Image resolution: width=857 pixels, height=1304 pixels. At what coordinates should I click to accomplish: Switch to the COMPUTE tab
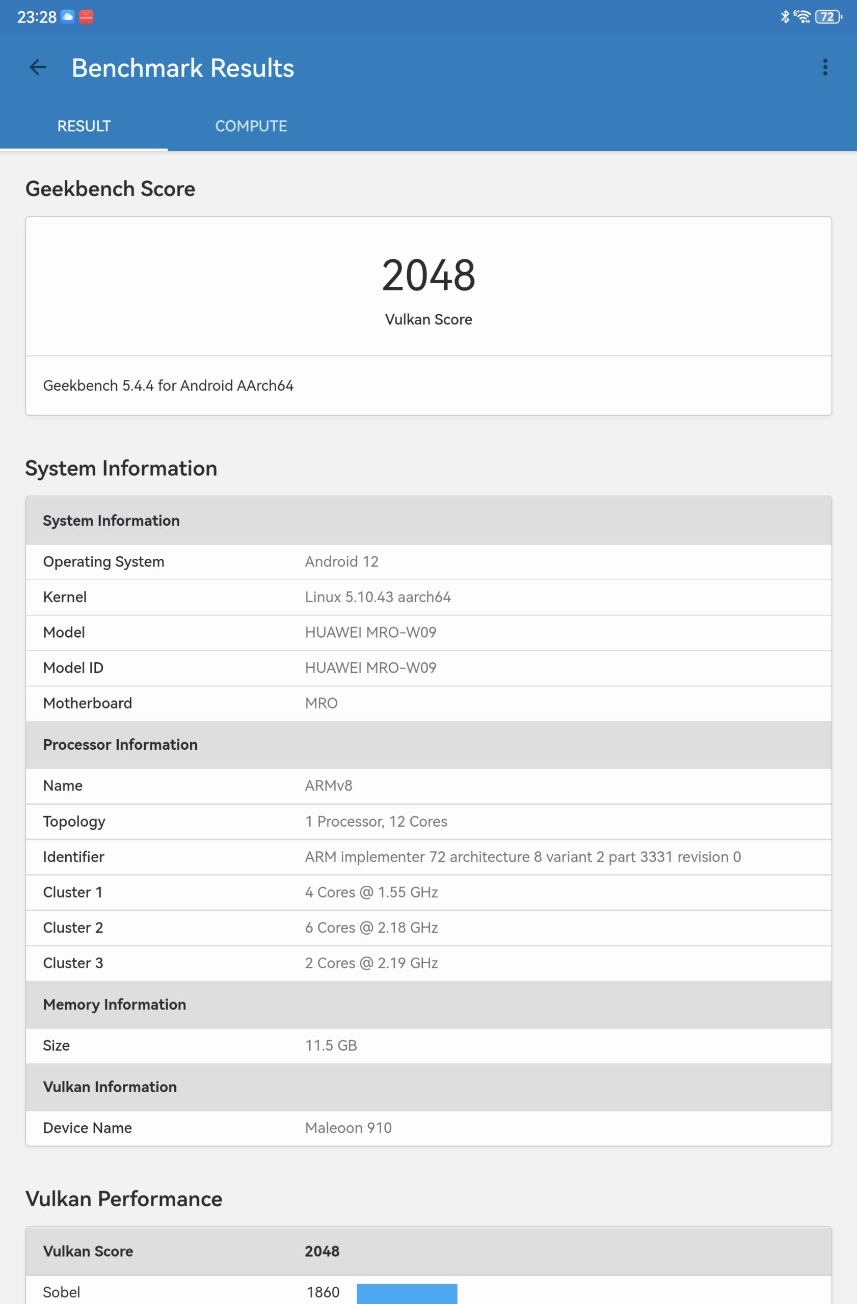[x=251, y=126]
